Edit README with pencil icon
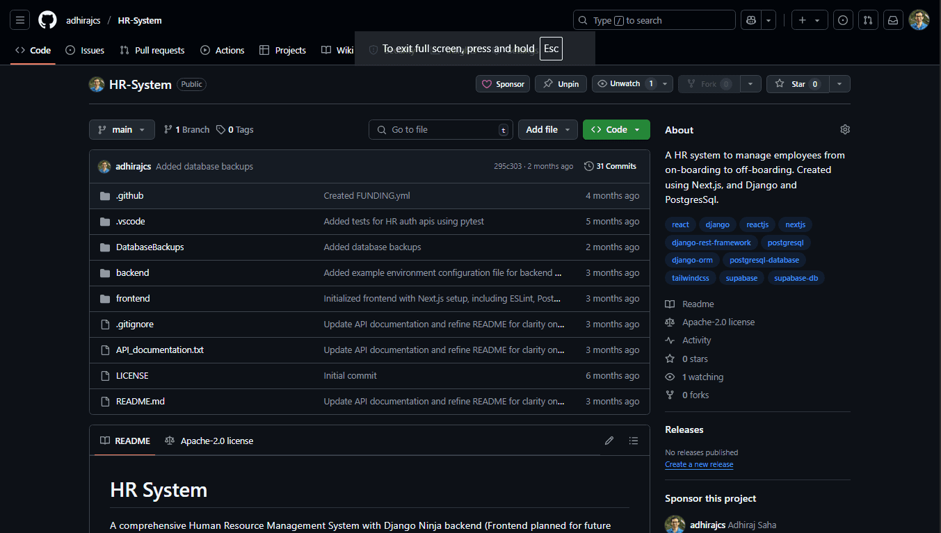Screen dimensions: 941x533 pos(609,441)
